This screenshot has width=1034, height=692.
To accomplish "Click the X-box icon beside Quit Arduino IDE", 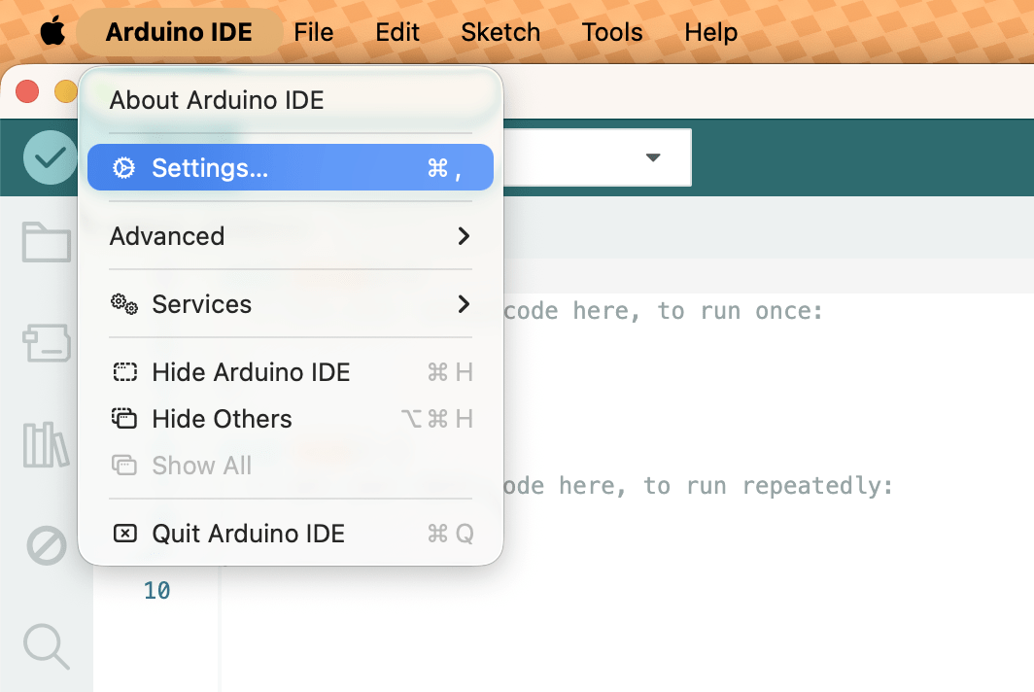I will pos(124,533).
